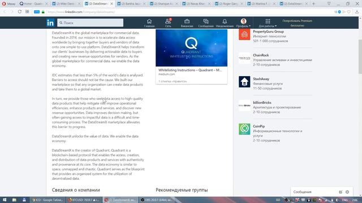Go back with browser back arrow
This screenshot has width=362, height=203.
click(x=5, y=12)
